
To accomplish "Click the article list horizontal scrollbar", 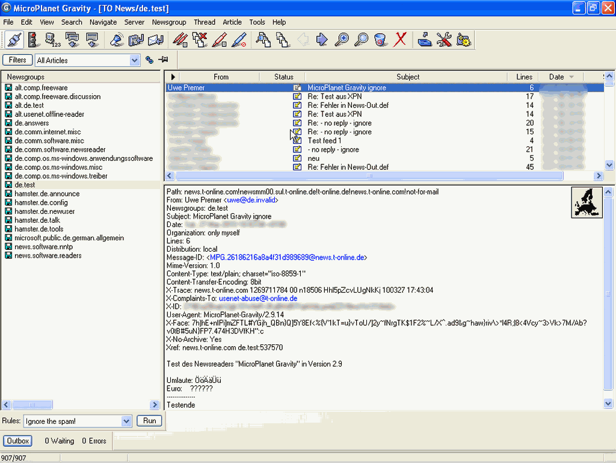I will [369, 176].
